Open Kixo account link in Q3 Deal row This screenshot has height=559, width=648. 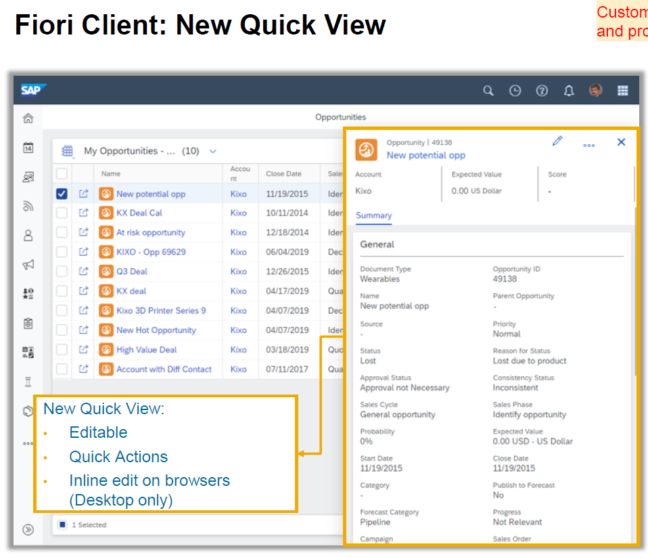239,271
